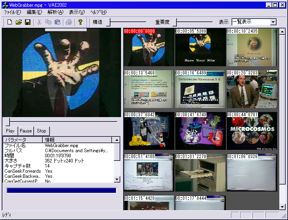288x220 pixels.
Task: Click the Stop button
Action: (x=42, y=131)
